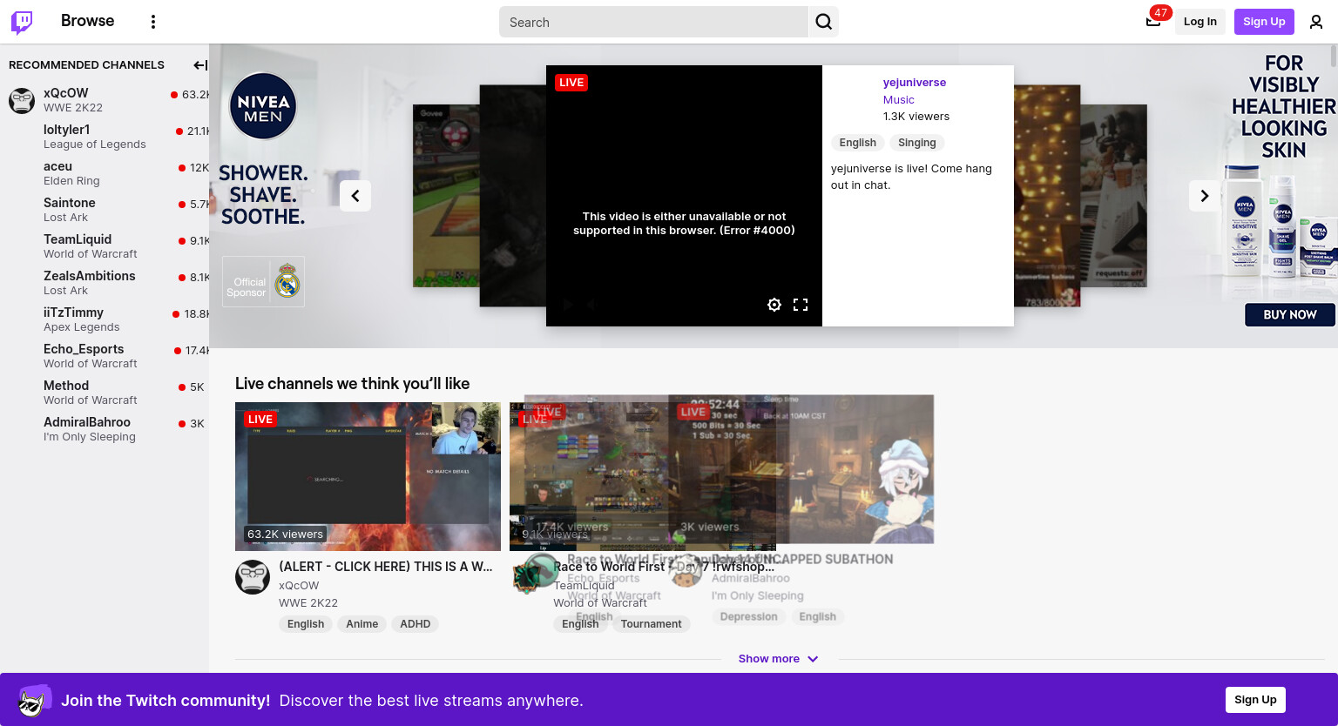1338x726 pixels.
Task: Select the Tournament tag
Action: [x=652, y=624]
